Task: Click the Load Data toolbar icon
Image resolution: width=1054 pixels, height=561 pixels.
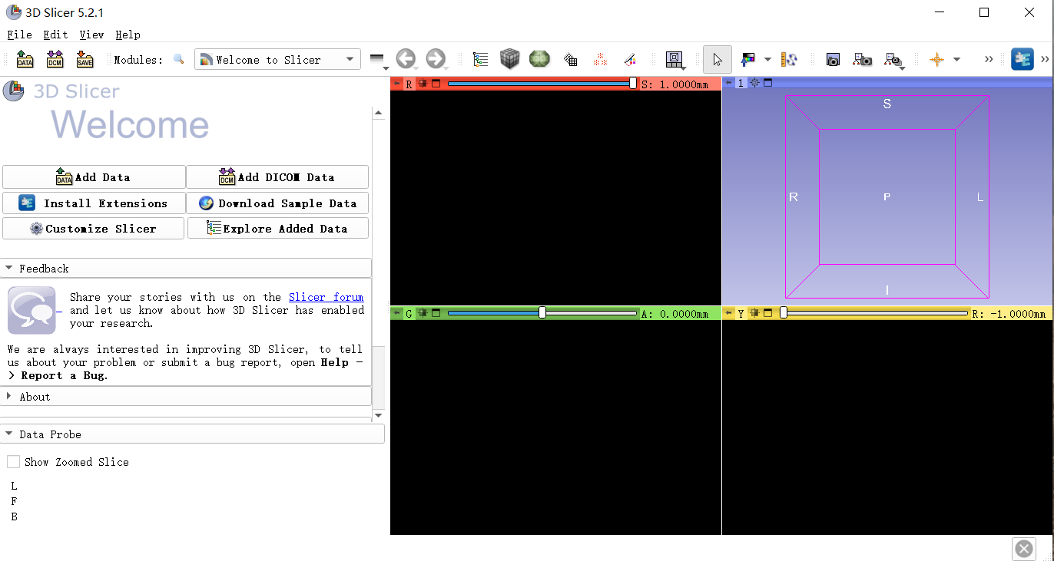Action: coord(25,59)
